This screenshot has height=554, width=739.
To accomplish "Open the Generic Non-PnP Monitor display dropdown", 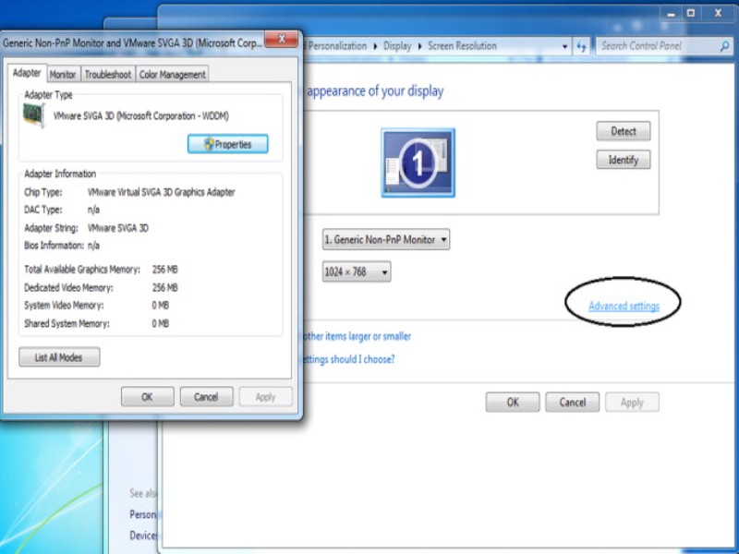I will [386, 239].
